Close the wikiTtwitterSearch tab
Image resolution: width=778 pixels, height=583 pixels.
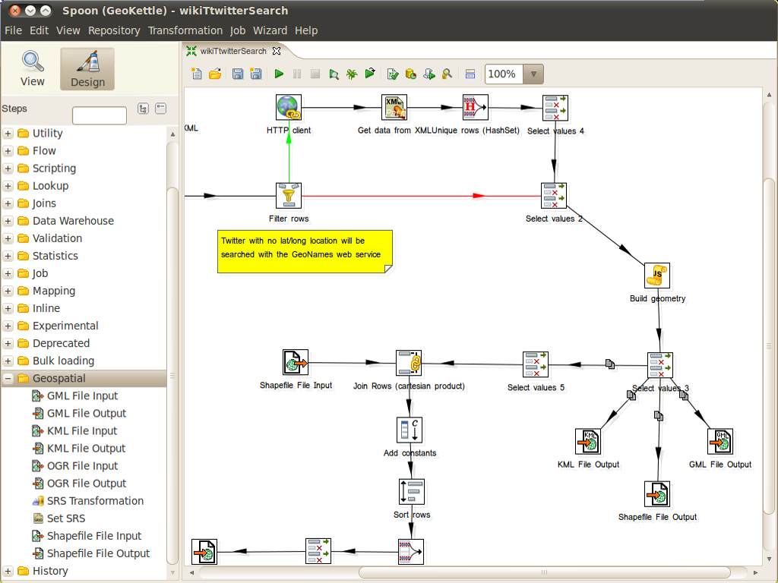point(277,51)
